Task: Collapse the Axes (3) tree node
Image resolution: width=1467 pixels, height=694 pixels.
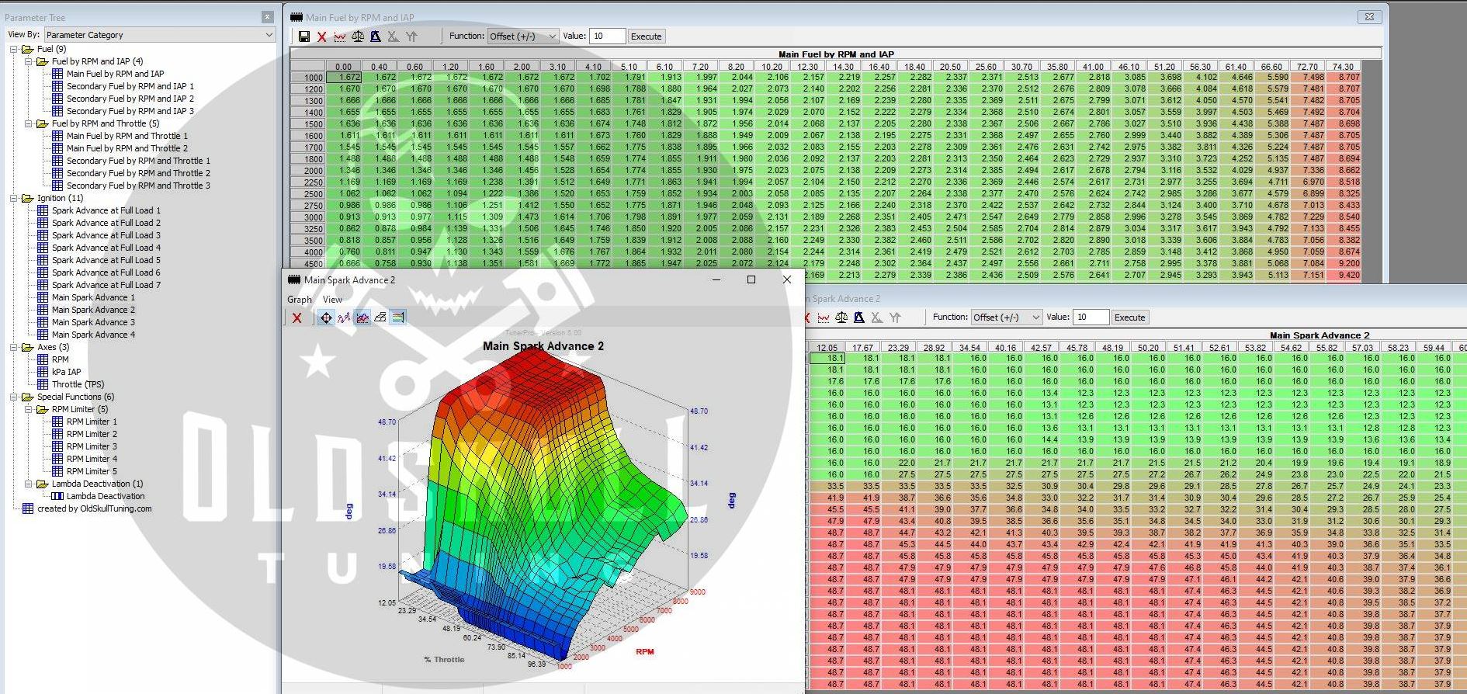Action: [x=13, y=347]
